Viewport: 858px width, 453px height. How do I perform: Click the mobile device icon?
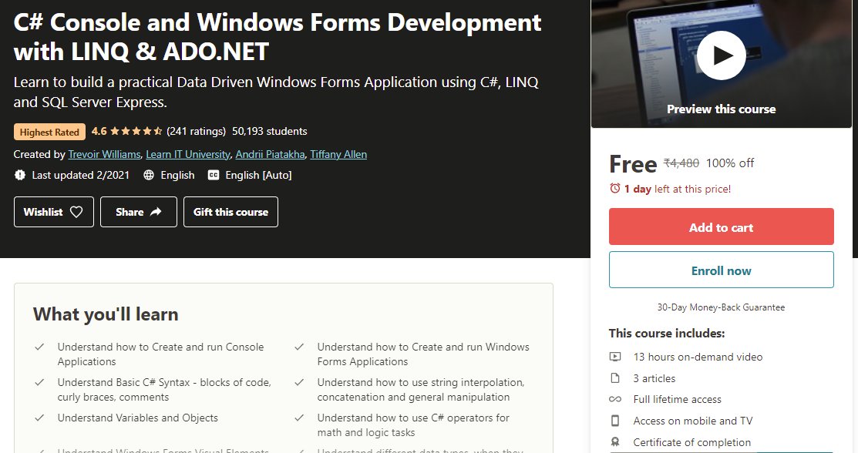pos(615,421)
